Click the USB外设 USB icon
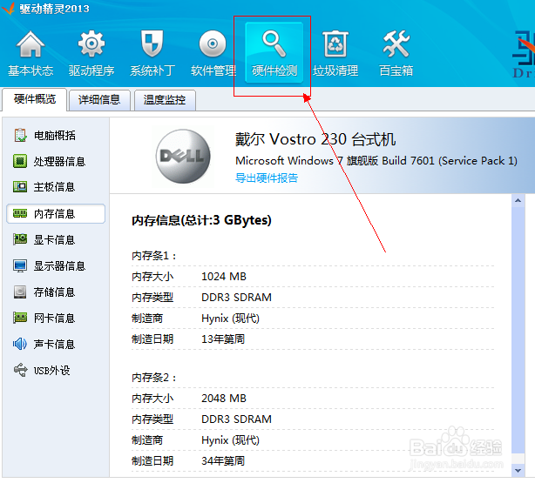The image size is (535, 483). (20, 370)
